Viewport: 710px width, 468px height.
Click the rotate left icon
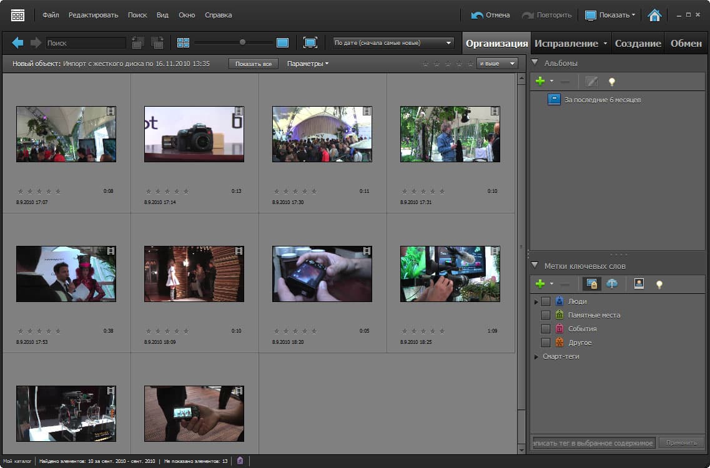pos(138,42)
